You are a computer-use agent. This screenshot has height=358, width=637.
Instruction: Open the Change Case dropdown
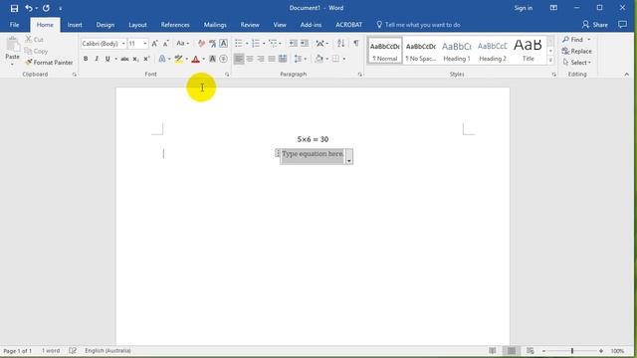pyautogui.click(x=183, y=44)
